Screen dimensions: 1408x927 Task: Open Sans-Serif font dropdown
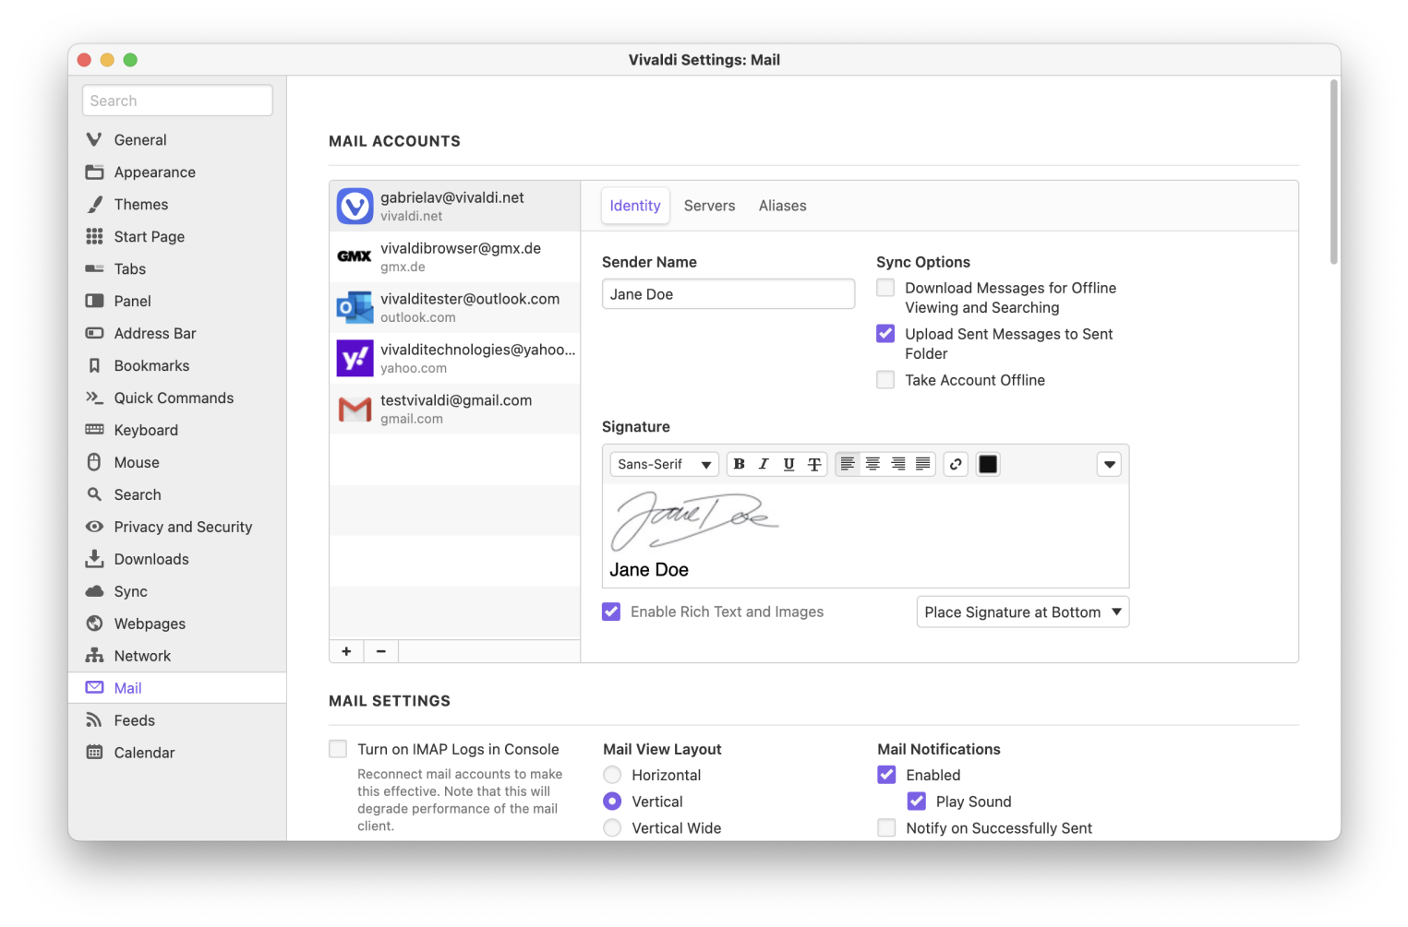[664, 464]
